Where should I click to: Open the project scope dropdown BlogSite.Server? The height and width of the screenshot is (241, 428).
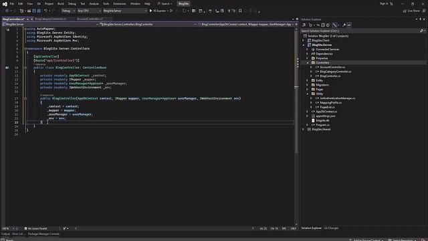(x=50, y=24)
